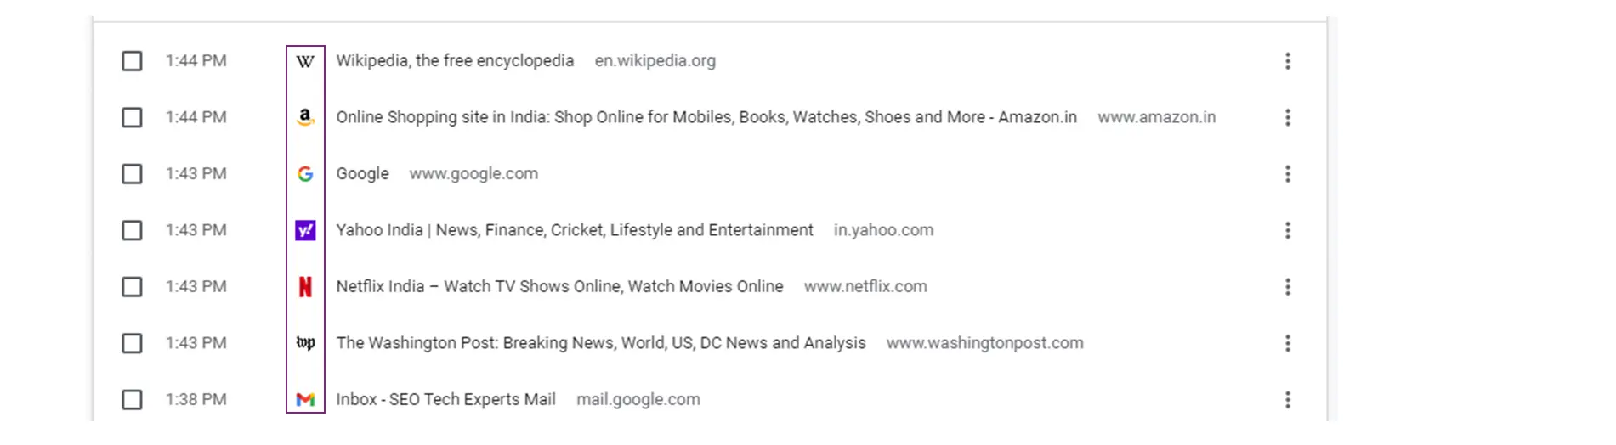The image size is (1616, 445).
Task: Click the Gmail favicon
Action: 305,399
